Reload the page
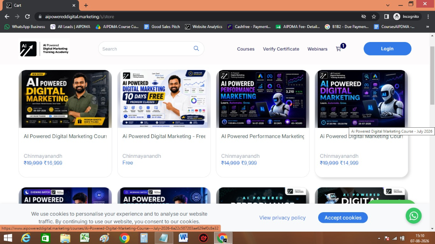Screen dimensions: 435x244 (x=27, y=17)
